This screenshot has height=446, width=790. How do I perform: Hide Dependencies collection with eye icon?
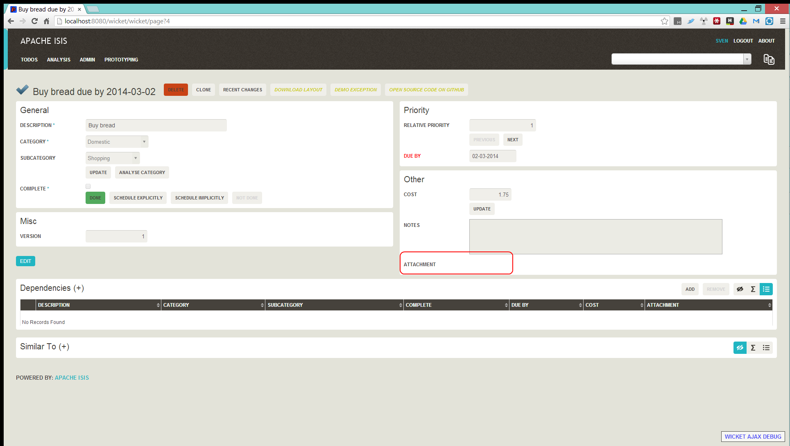(x=740, y=289)
